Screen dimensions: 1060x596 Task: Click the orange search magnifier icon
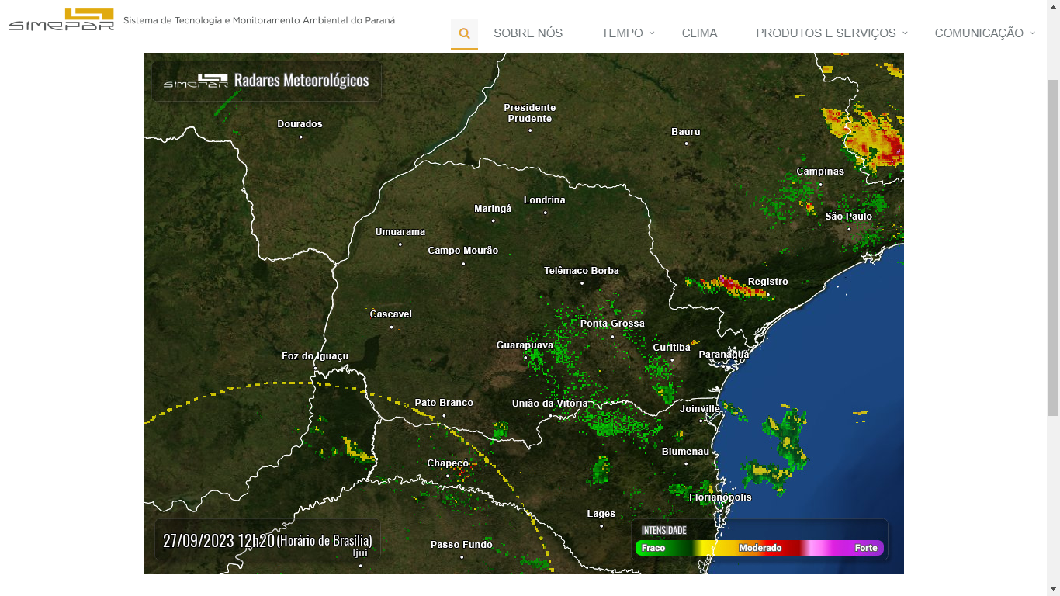[464, 33]
